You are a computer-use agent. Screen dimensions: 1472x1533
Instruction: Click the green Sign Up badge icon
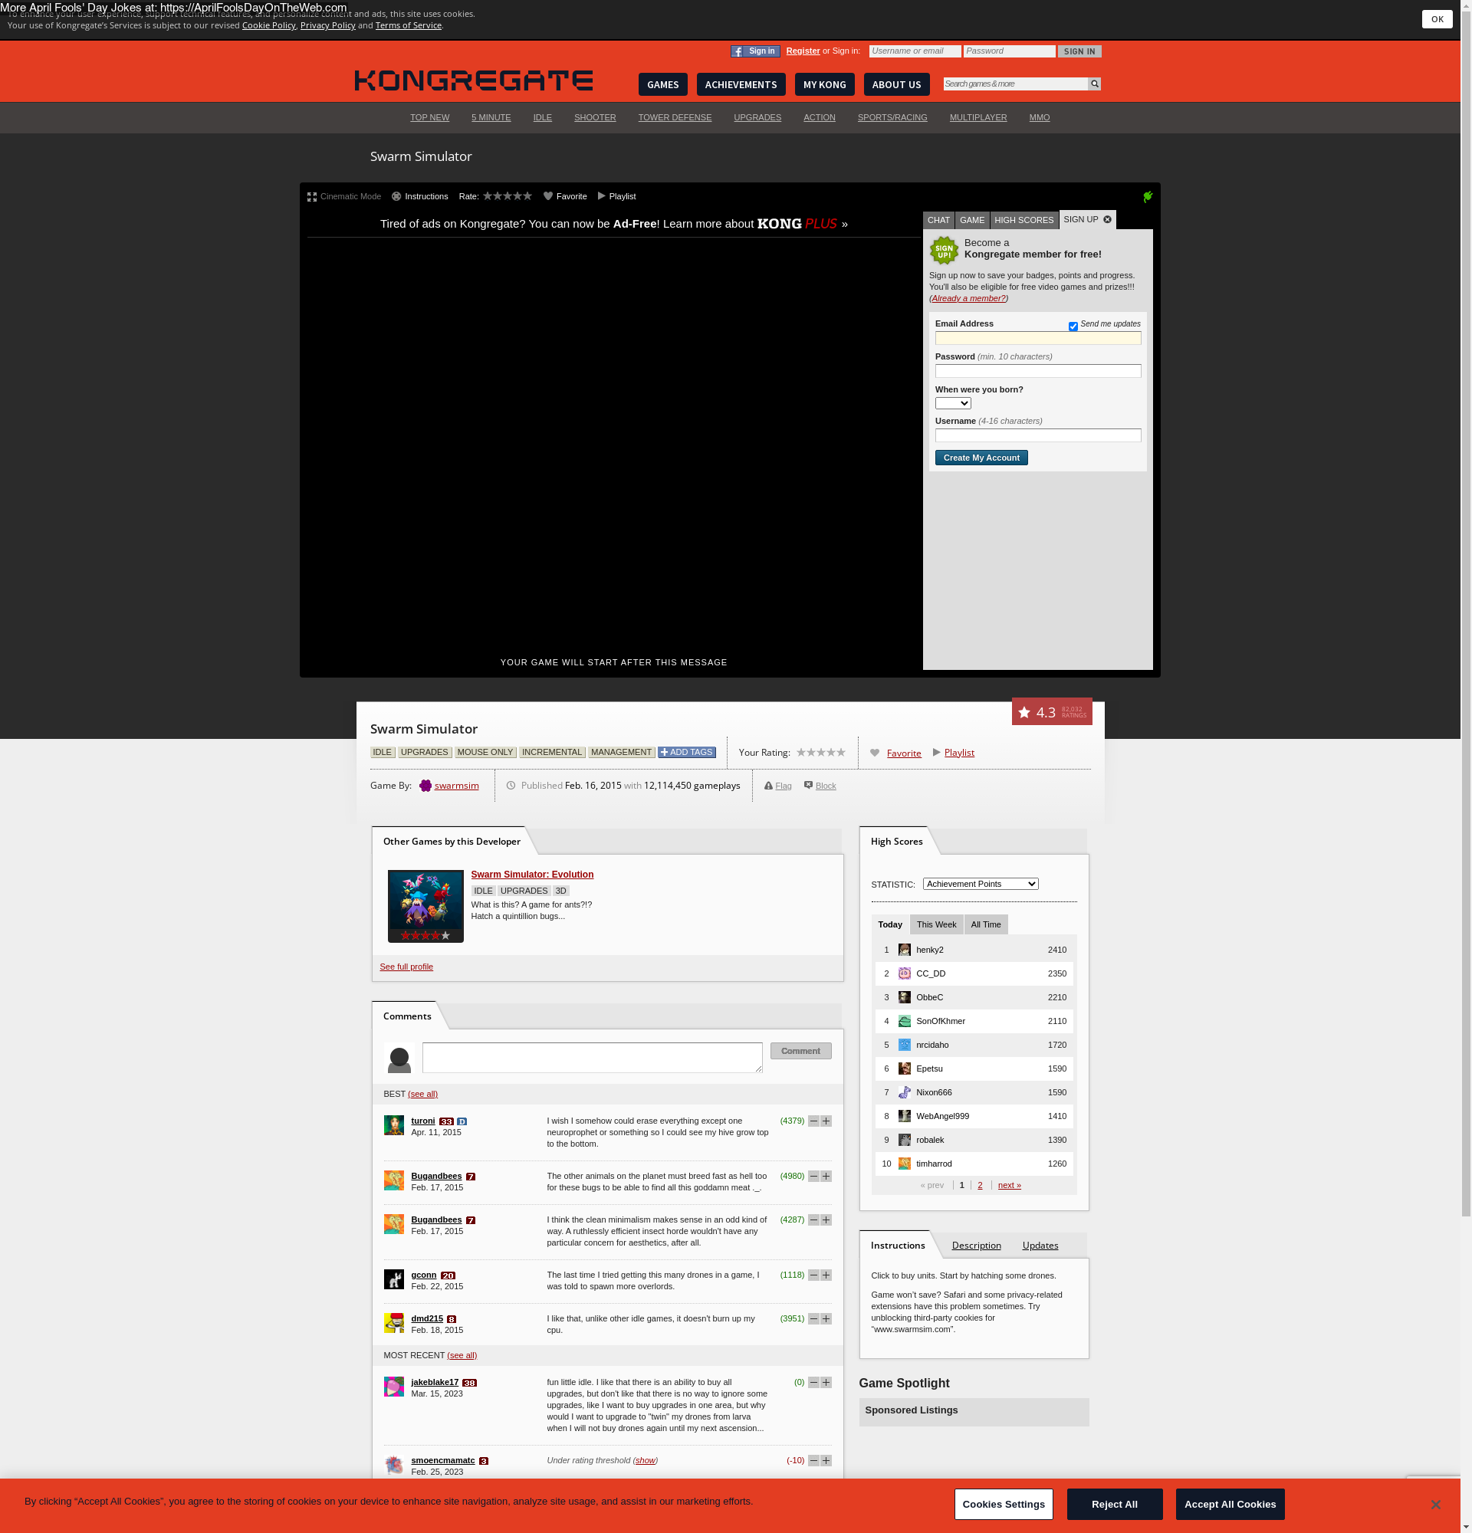[x=944, y=251]
